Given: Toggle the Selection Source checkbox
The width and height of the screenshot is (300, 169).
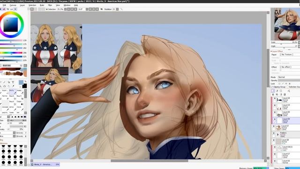Looking at the screenshot, I should click(x=287, y=87).
